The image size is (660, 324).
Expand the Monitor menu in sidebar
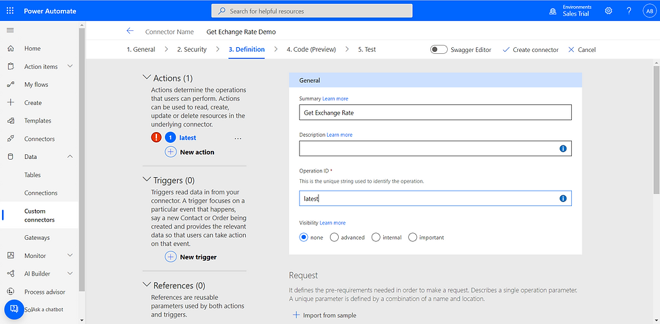click(x=70, y=256)
